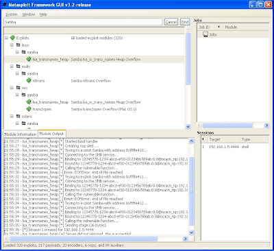Open the System menu
Screen dimensions: 274x251
[x=12, y=14]
